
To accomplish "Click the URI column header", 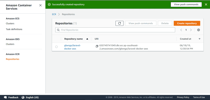I will pyautogui.click(x=97, y=39).
